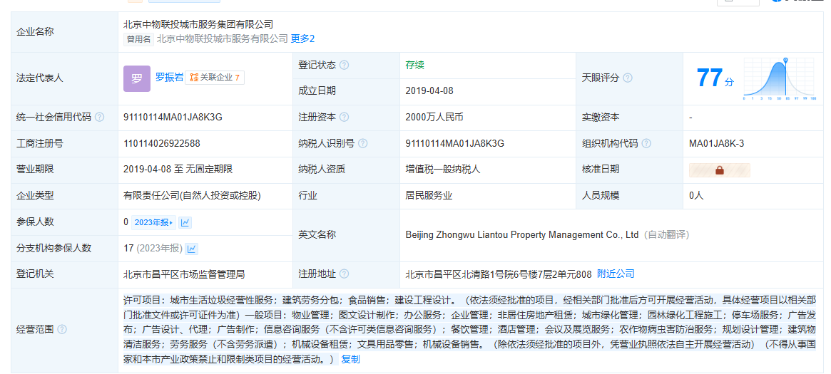
Task: Click 北京市昌平区市场监督管理局 registration authority
Action: [x=184, y=274]
